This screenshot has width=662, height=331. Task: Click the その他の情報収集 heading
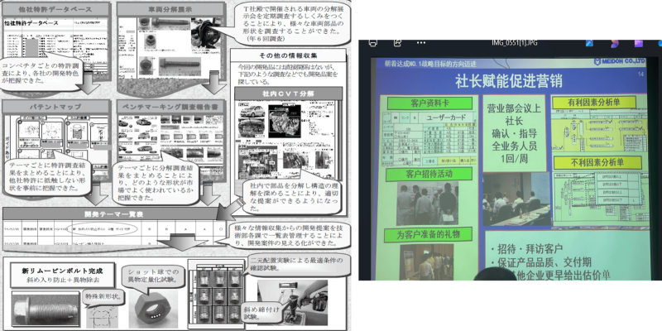(288, 55)
